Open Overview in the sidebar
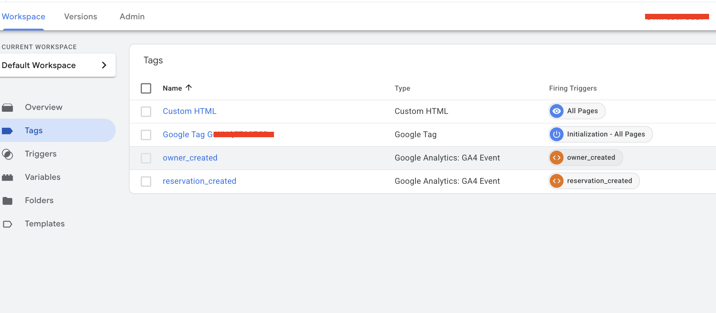716x313 pixels. [x=44, y=107]
